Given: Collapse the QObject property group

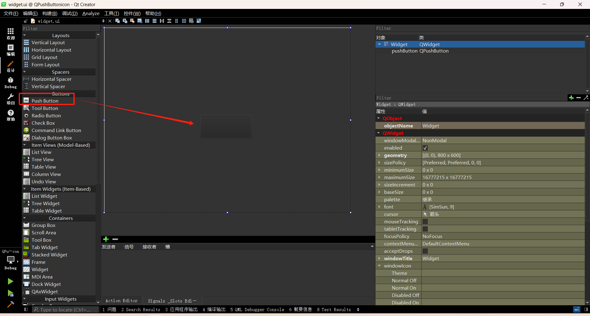Looking at the screenshot, I should (379, 118).
